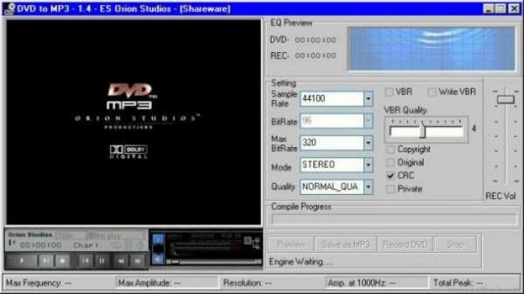The height and width of the screenshot is (294, 524).
Task: Stop DVD playback with the square button
Action: 62,260
